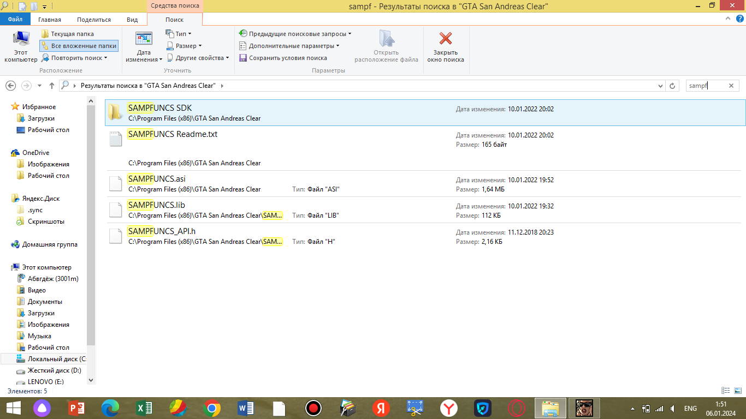
Task: Select Яндекс.Диск in navigation pane
Action: pyautogui.click(x=40, y=199)
